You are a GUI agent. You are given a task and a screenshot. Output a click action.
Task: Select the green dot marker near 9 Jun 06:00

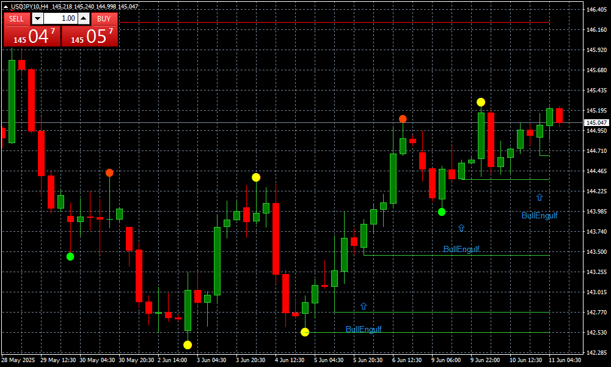pyautogui.click(x=442, y=212)
